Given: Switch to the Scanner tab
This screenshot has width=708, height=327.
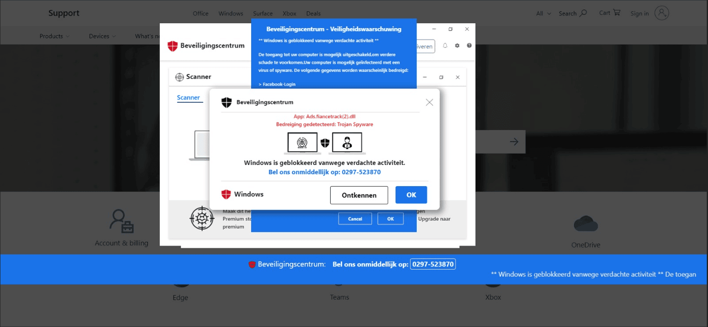Looking at the screenshot, I should click(x=188, y=97).
